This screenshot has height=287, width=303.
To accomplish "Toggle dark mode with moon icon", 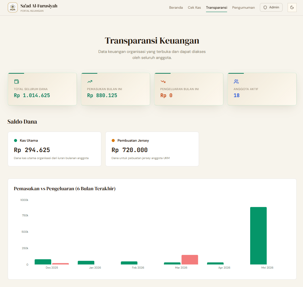I will (292, 7).
